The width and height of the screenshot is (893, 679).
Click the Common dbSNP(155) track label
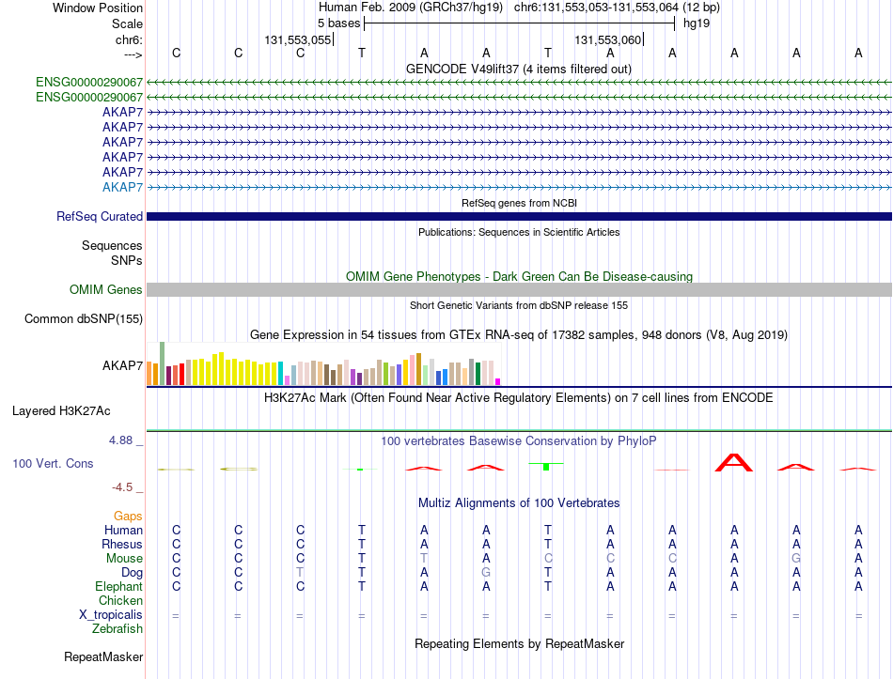point(84,318)
